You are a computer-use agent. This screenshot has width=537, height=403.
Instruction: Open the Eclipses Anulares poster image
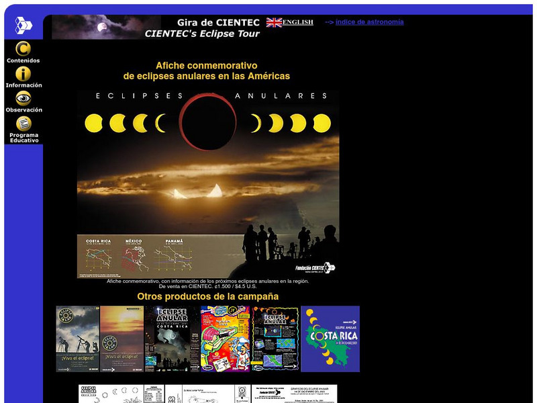pyautogui.click(x=208, y=184)
